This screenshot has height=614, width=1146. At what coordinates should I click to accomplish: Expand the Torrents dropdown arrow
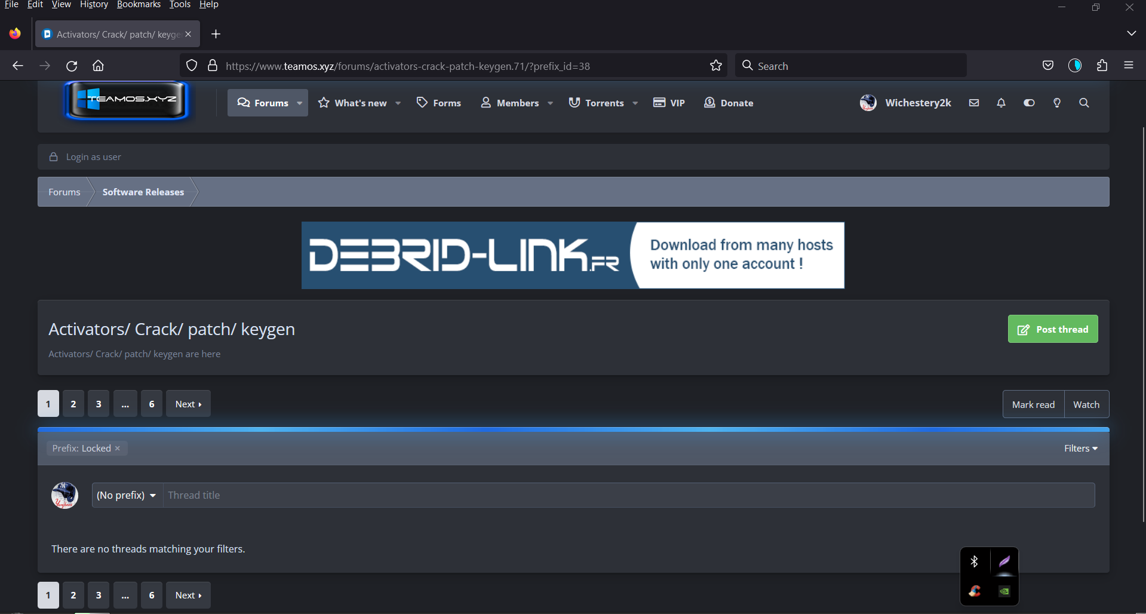635,103
